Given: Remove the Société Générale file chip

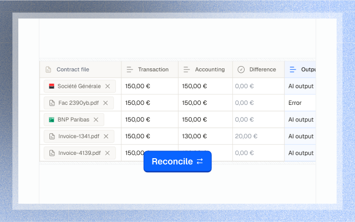Looking at the screenshot, I should pos(108,87).
